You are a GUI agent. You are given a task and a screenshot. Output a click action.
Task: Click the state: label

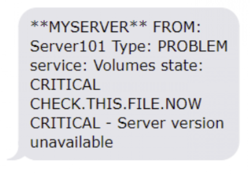182,66
